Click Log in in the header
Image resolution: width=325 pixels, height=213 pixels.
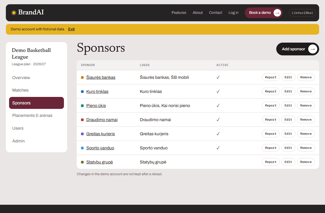coord(233,13)
